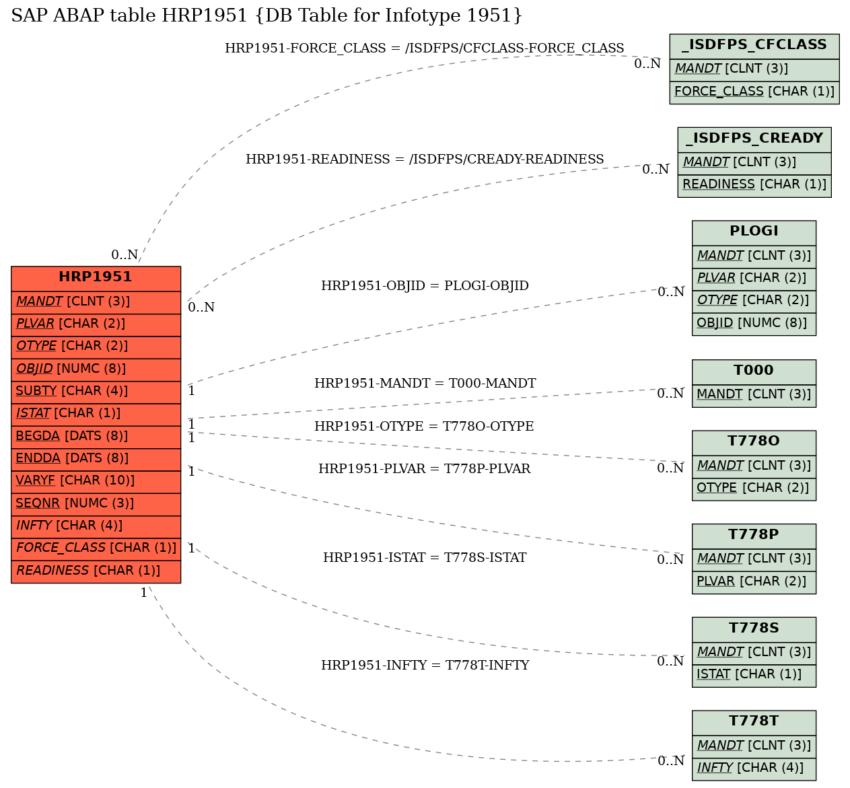Select the MANDT field in HRP1951 table
Viewport: 850px width, 788px height.
point(96,302)
